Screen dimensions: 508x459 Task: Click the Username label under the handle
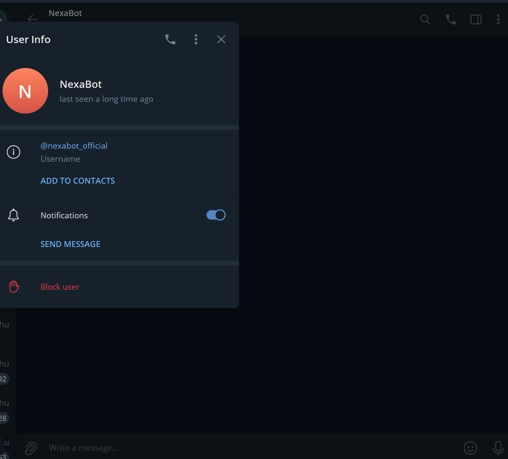[60, 159]
